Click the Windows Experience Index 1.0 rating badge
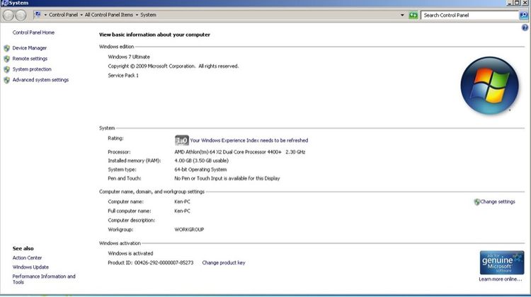Screen dimensions: 531x297 pos(181,140)
